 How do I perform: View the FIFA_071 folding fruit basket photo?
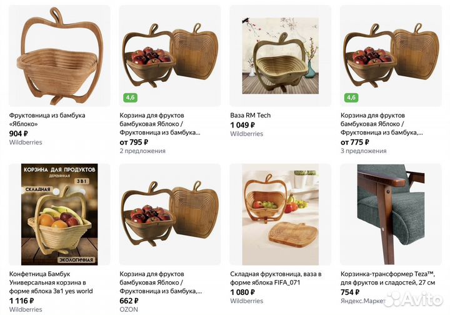pos(280,214)
